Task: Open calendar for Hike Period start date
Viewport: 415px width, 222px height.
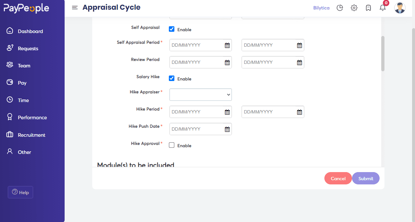Action: click(x=227, y=112)
